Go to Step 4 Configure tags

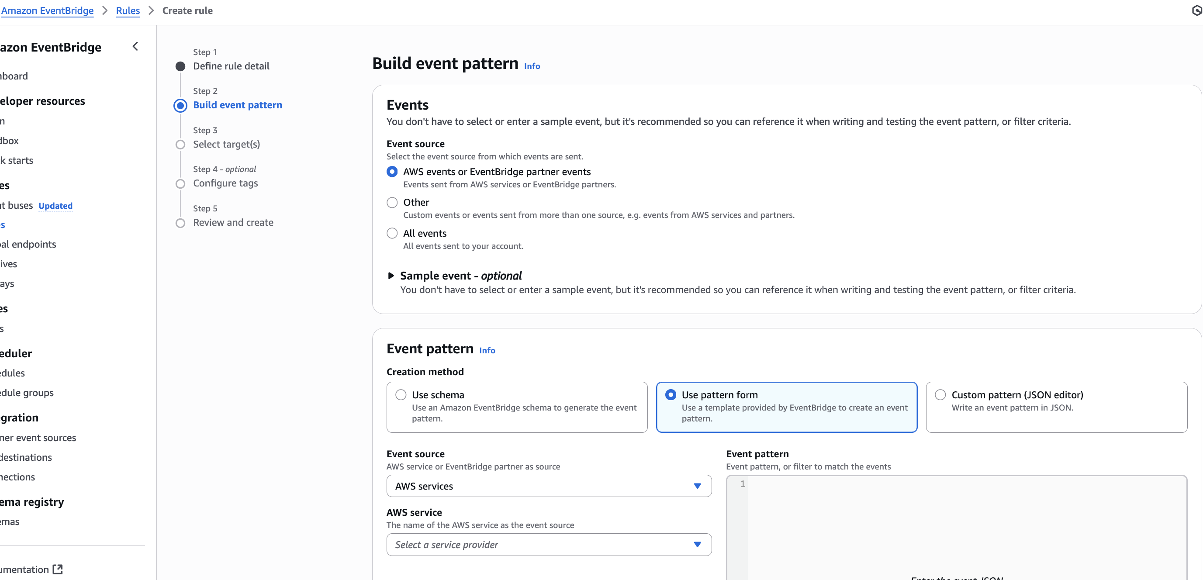225,183
